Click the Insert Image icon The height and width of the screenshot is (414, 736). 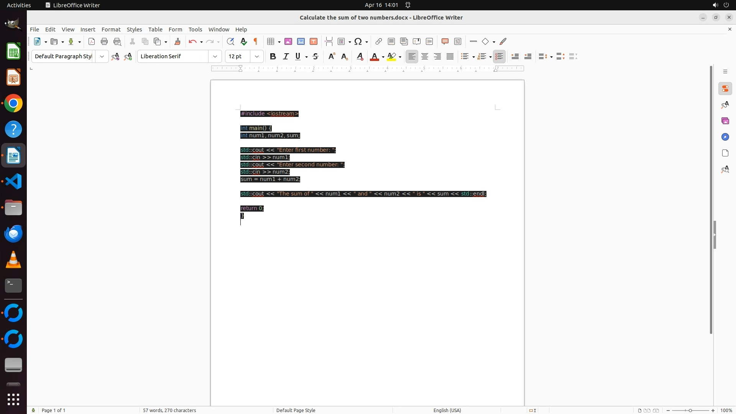[288, 41]
